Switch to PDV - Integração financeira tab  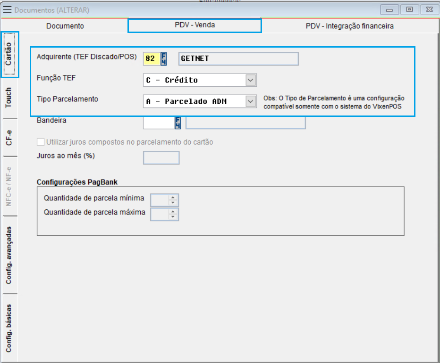click(349, 26)
